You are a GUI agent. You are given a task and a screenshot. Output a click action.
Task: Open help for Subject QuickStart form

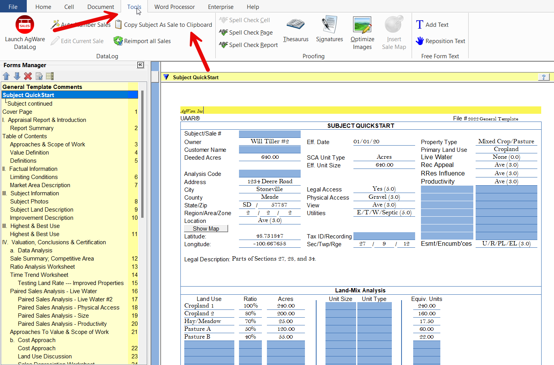(x=544, y=77)
